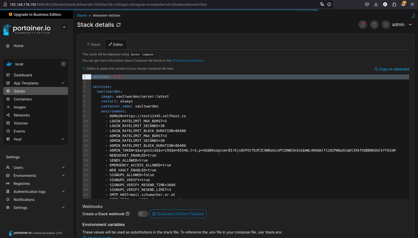Open the browser extensions puzzle icon
This screenshot has height=238, width=418.
tap(394, 4)
